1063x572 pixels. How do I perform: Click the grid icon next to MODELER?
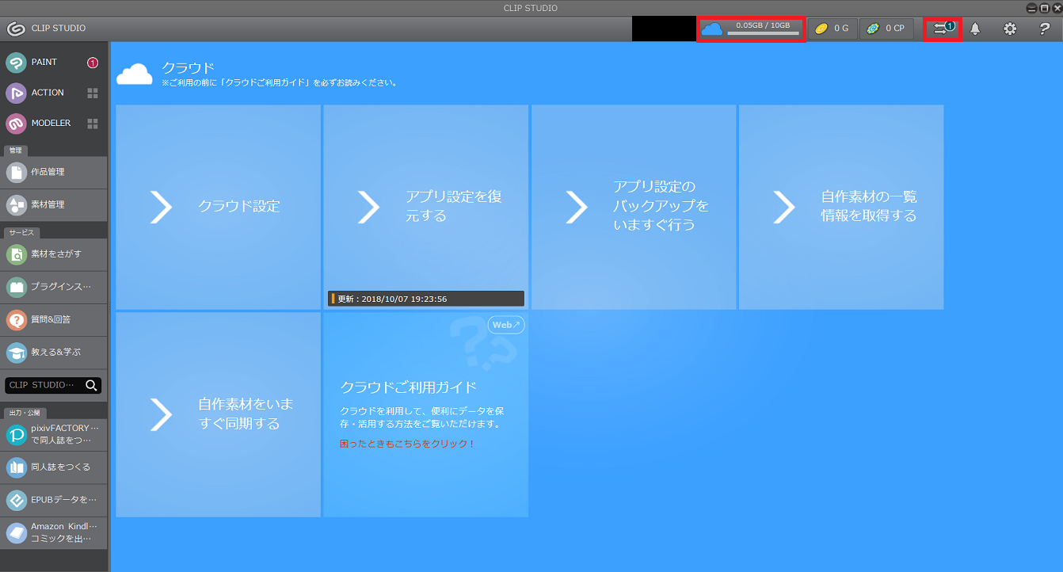[x=93, y=124]
